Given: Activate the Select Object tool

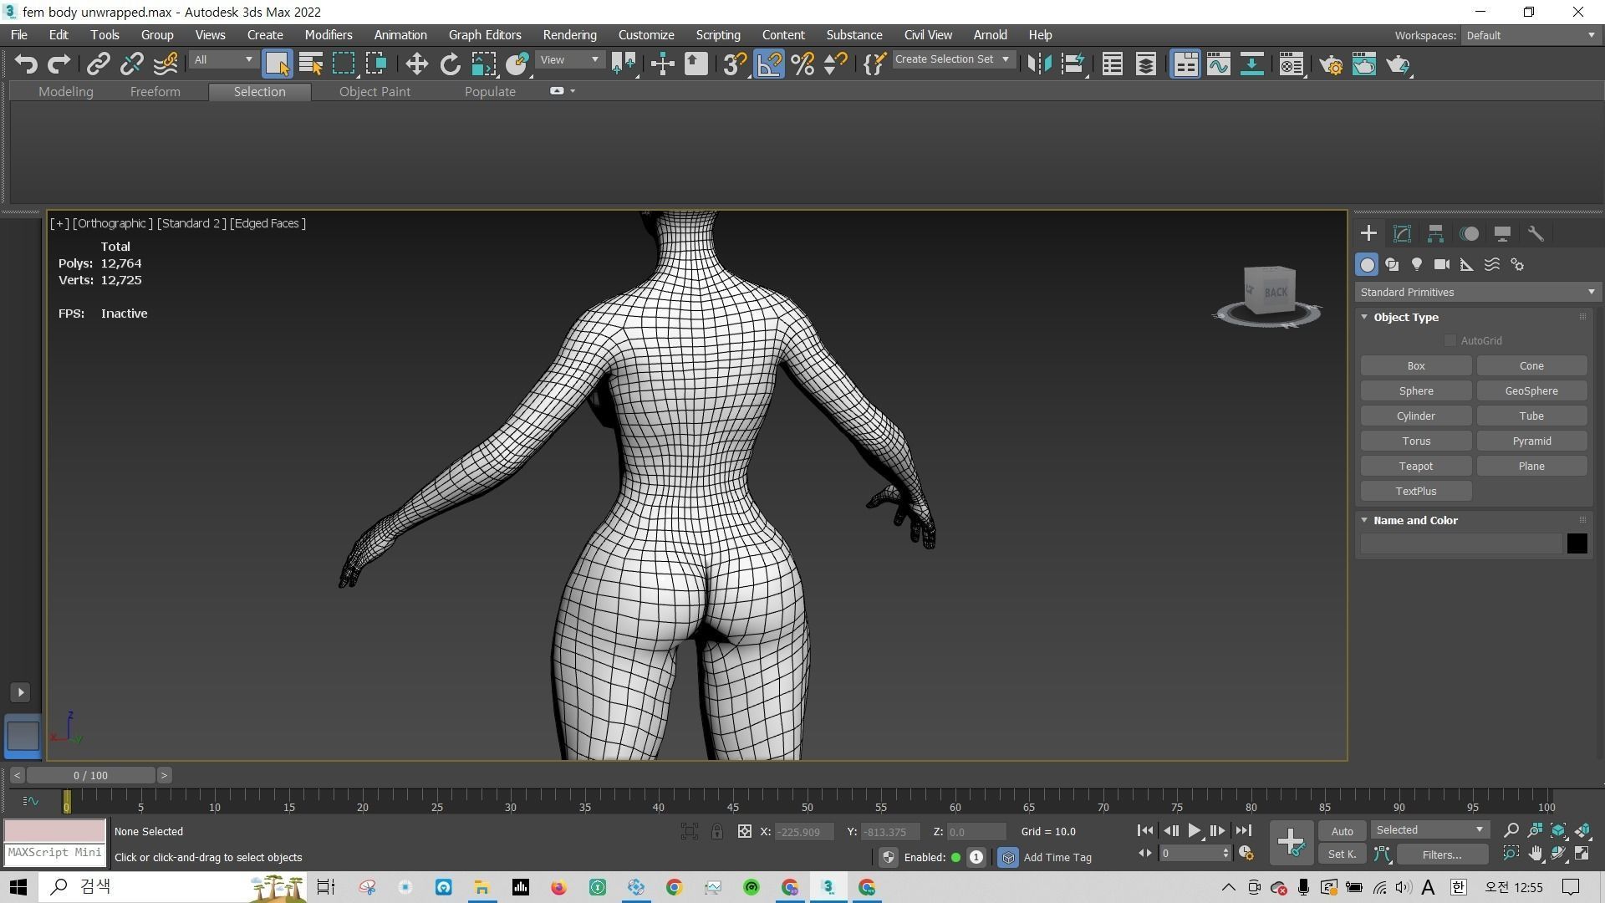Looking at the screenshot, I should (x=277, y=64).
